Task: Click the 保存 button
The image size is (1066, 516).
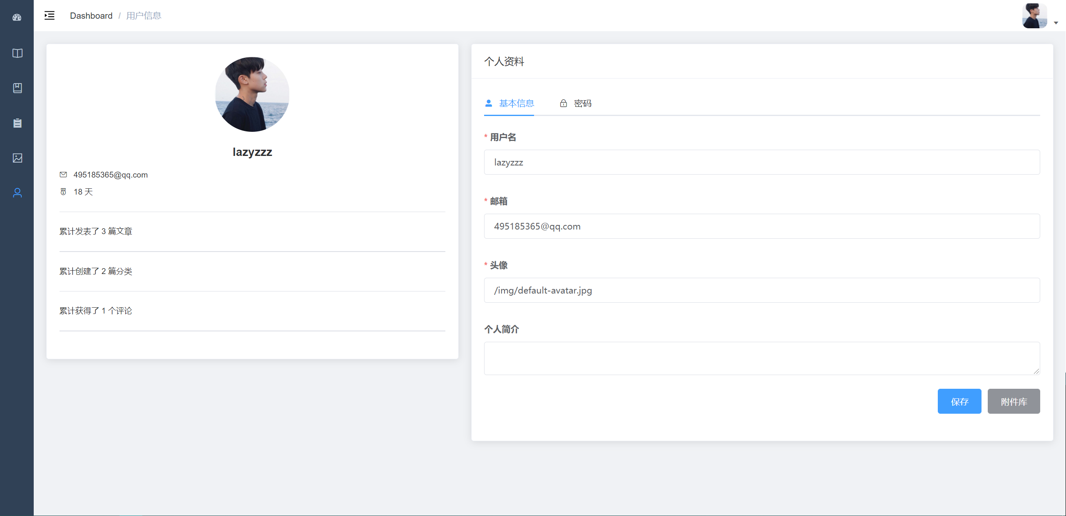Action: 959,402
